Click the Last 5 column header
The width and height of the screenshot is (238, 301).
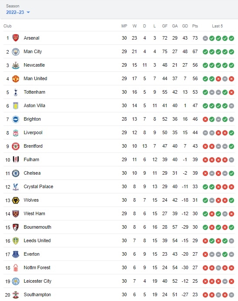[x=218, y=26]
